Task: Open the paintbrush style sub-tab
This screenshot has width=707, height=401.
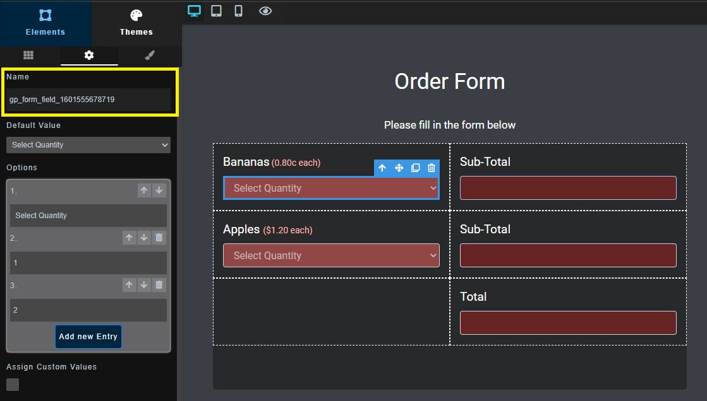Action: tap(150, 55)
